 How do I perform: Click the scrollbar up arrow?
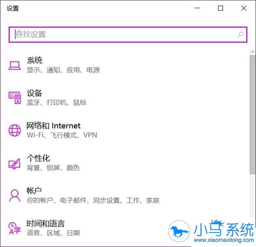[253, 52]
